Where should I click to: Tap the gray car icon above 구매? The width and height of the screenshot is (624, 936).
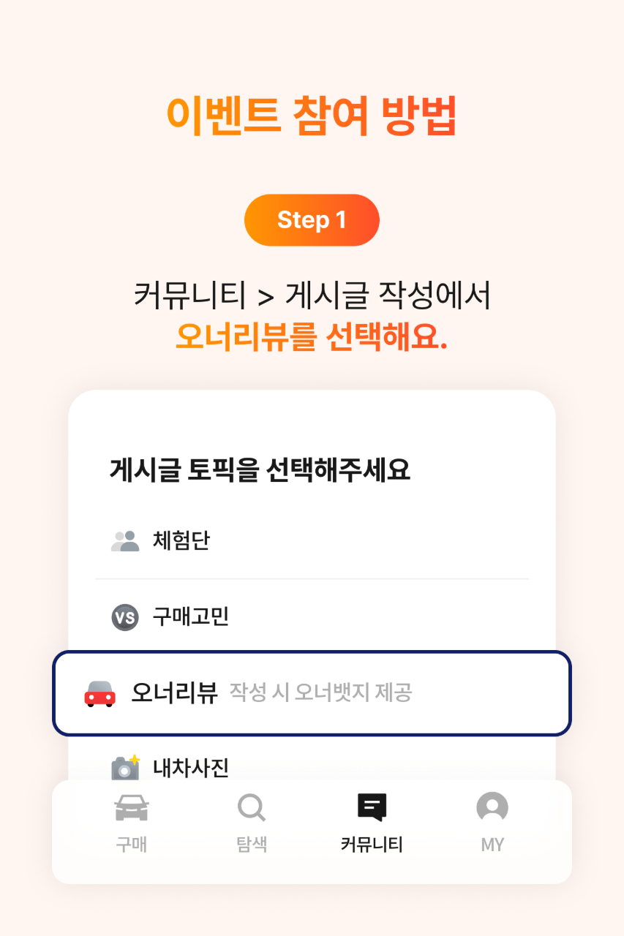tap(132, 808)
